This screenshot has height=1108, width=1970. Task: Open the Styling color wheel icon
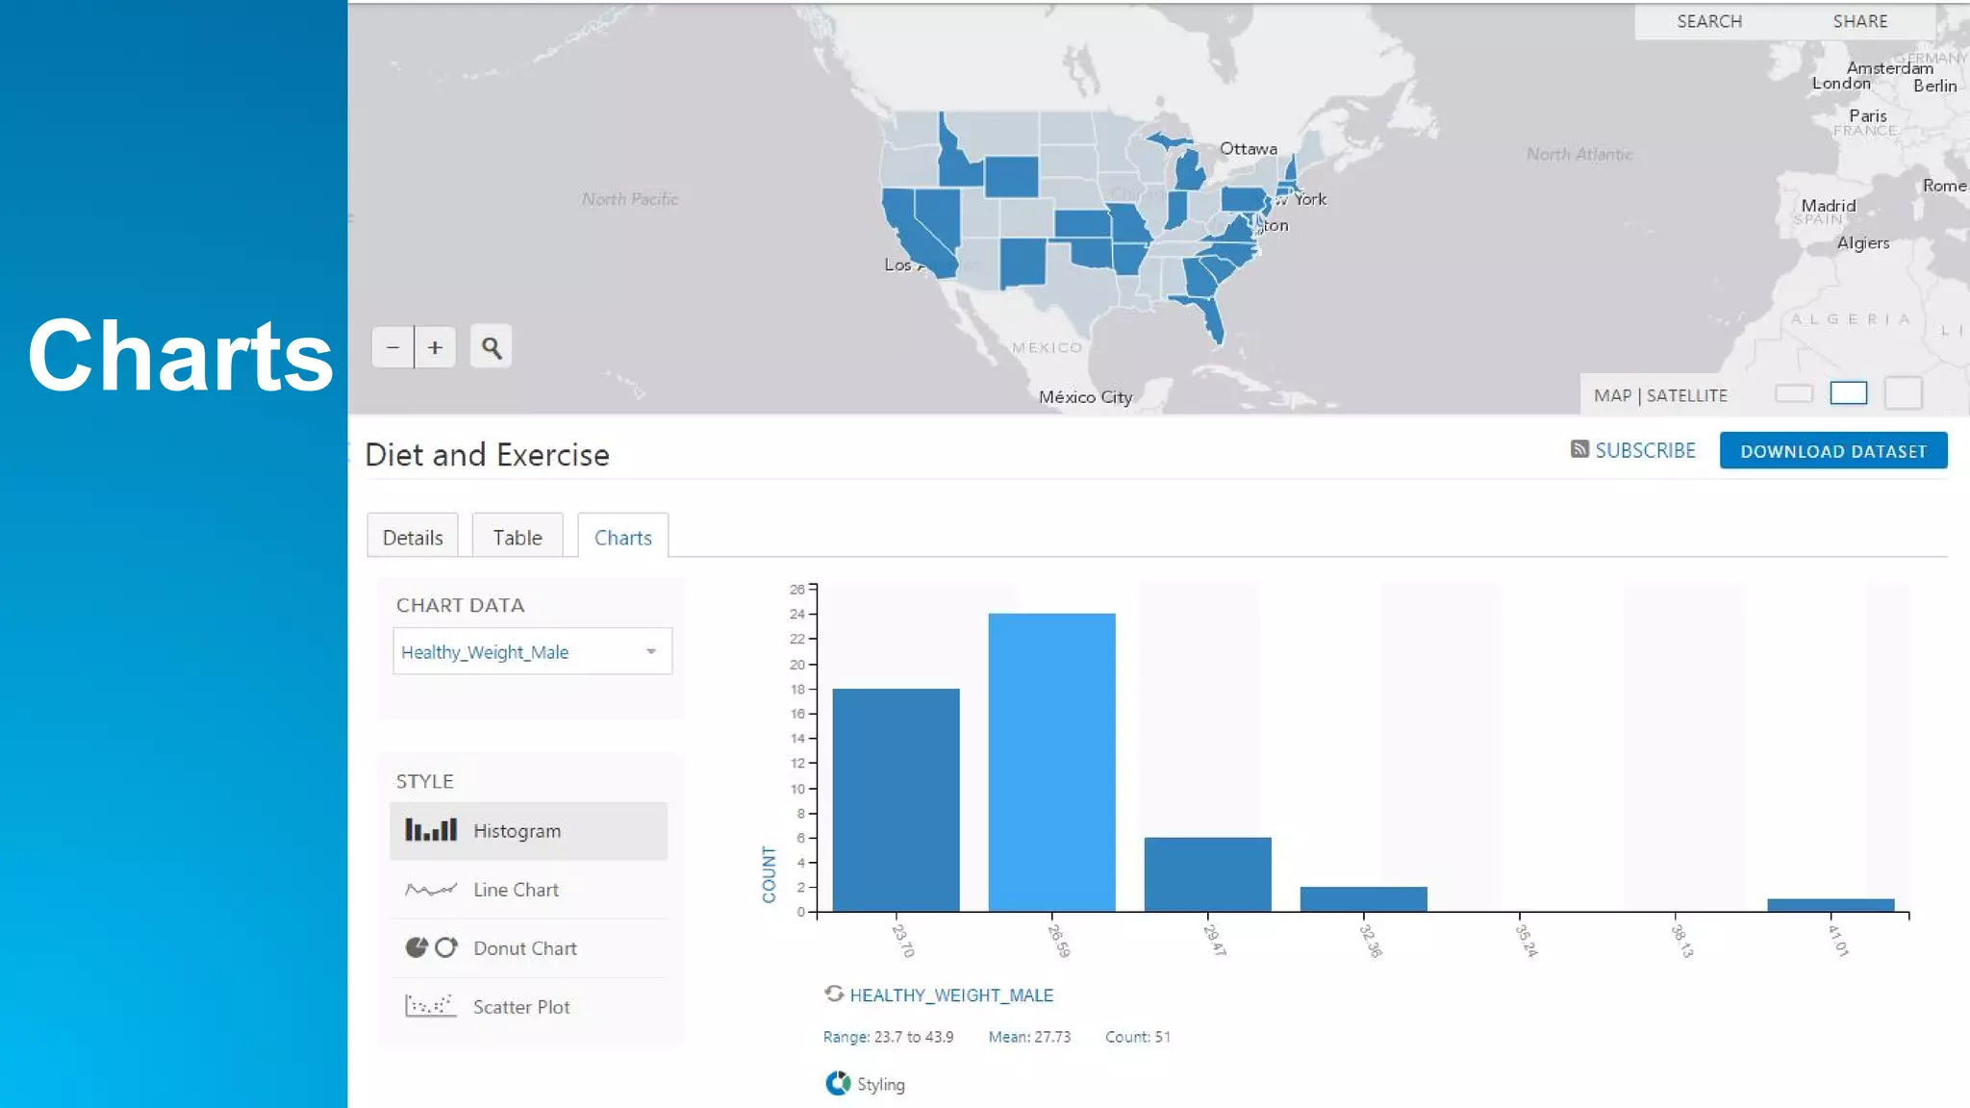[x=838, y=1083]
